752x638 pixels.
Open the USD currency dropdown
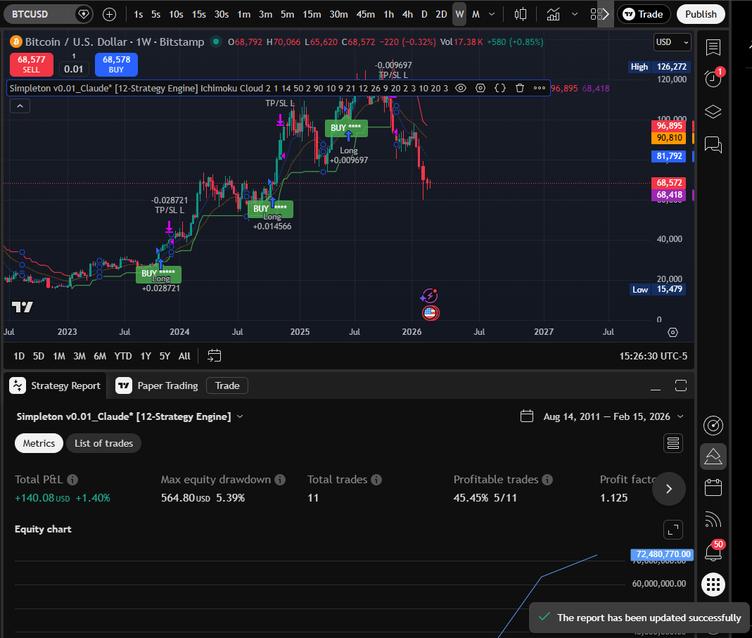(670, 42)
